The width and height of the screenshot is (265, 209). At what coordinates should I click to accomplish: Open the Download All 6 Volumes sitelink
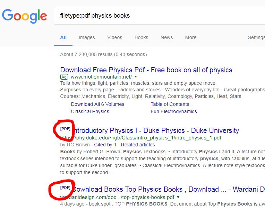[97, 104]
